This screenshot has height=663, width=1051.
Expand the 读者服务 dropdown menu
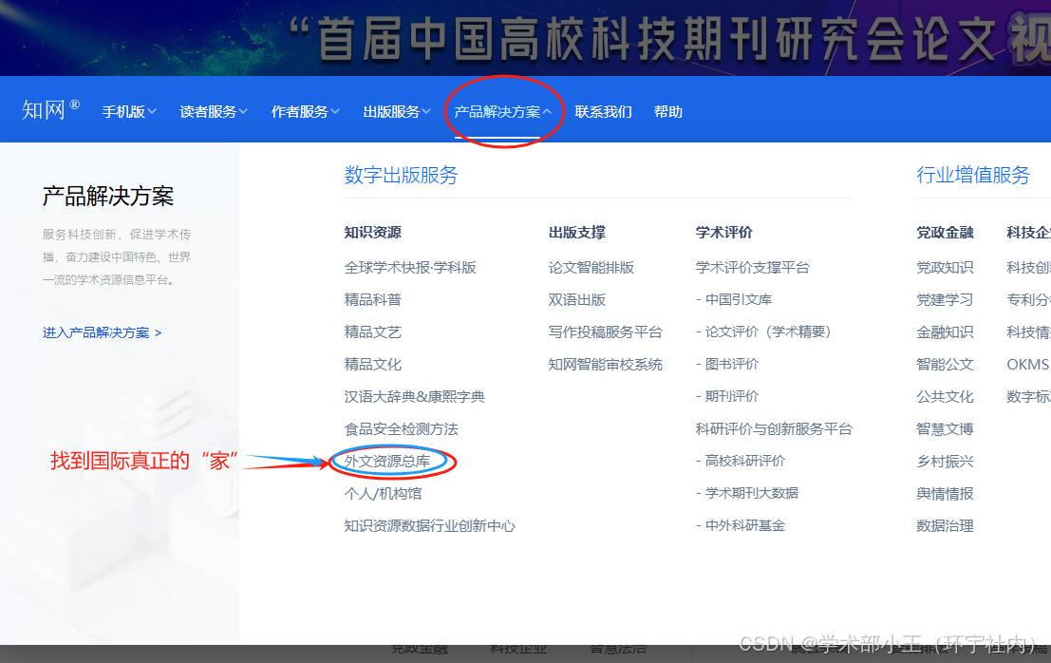(x=214, y=112)
